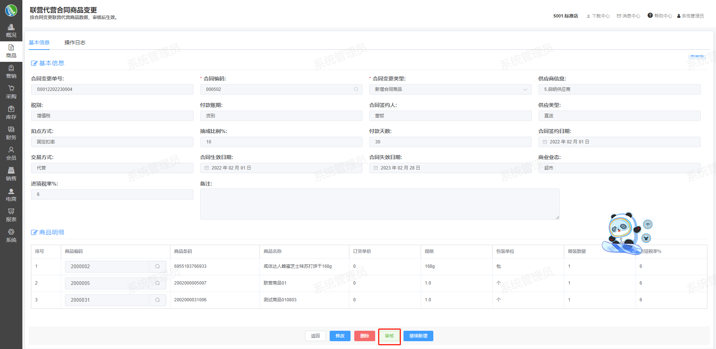The height and width of the screenshot is (349, 716).
Task: Open the 下载中心 download center link
Action: point(598,16)
